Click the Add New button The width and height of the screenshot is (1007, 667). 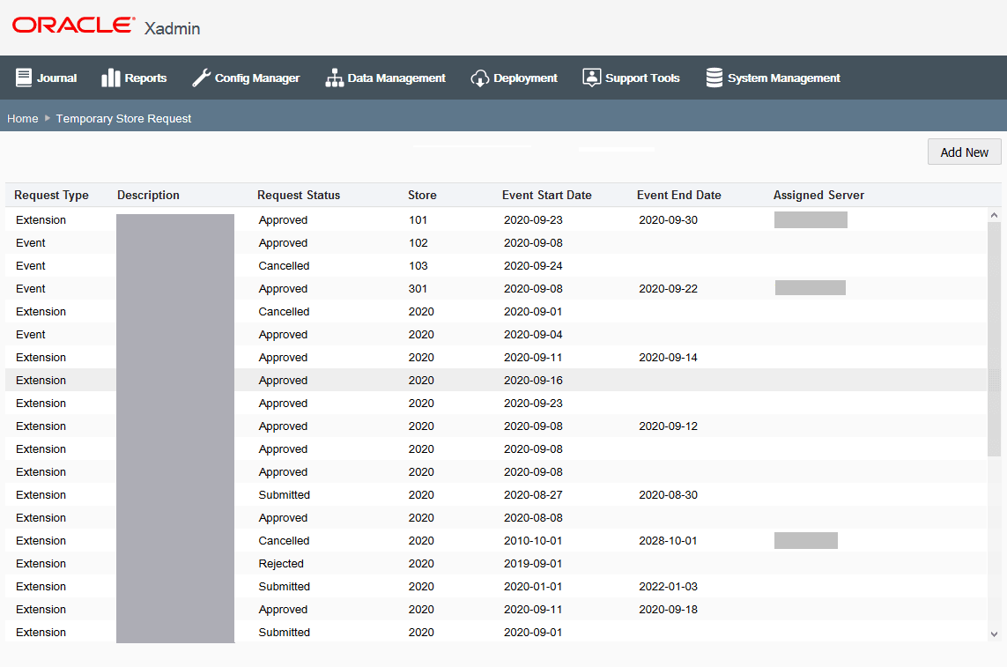click(964, 152)
